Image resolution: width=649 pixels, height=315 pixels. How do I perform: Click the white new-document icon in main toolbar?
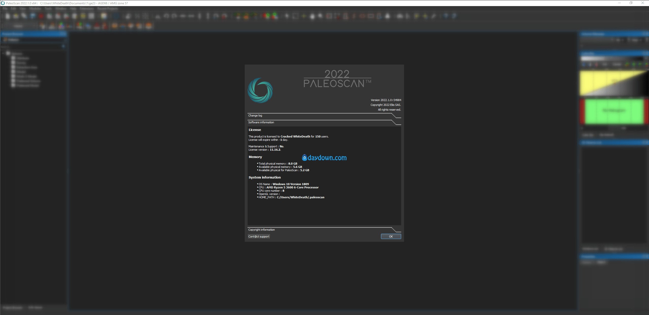(8, 16)
